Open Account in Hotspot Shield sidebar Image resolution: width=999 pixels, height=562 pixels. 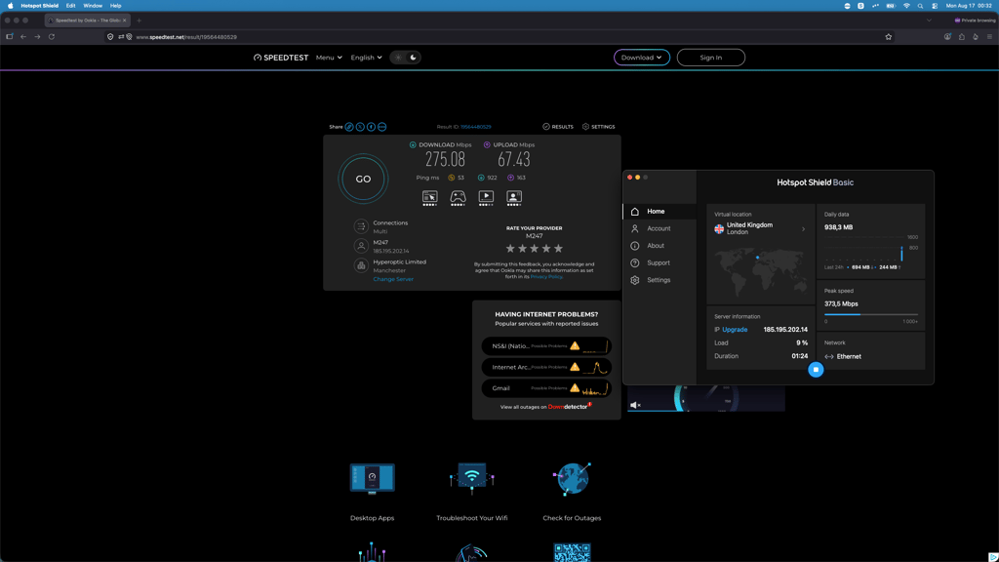659,228
